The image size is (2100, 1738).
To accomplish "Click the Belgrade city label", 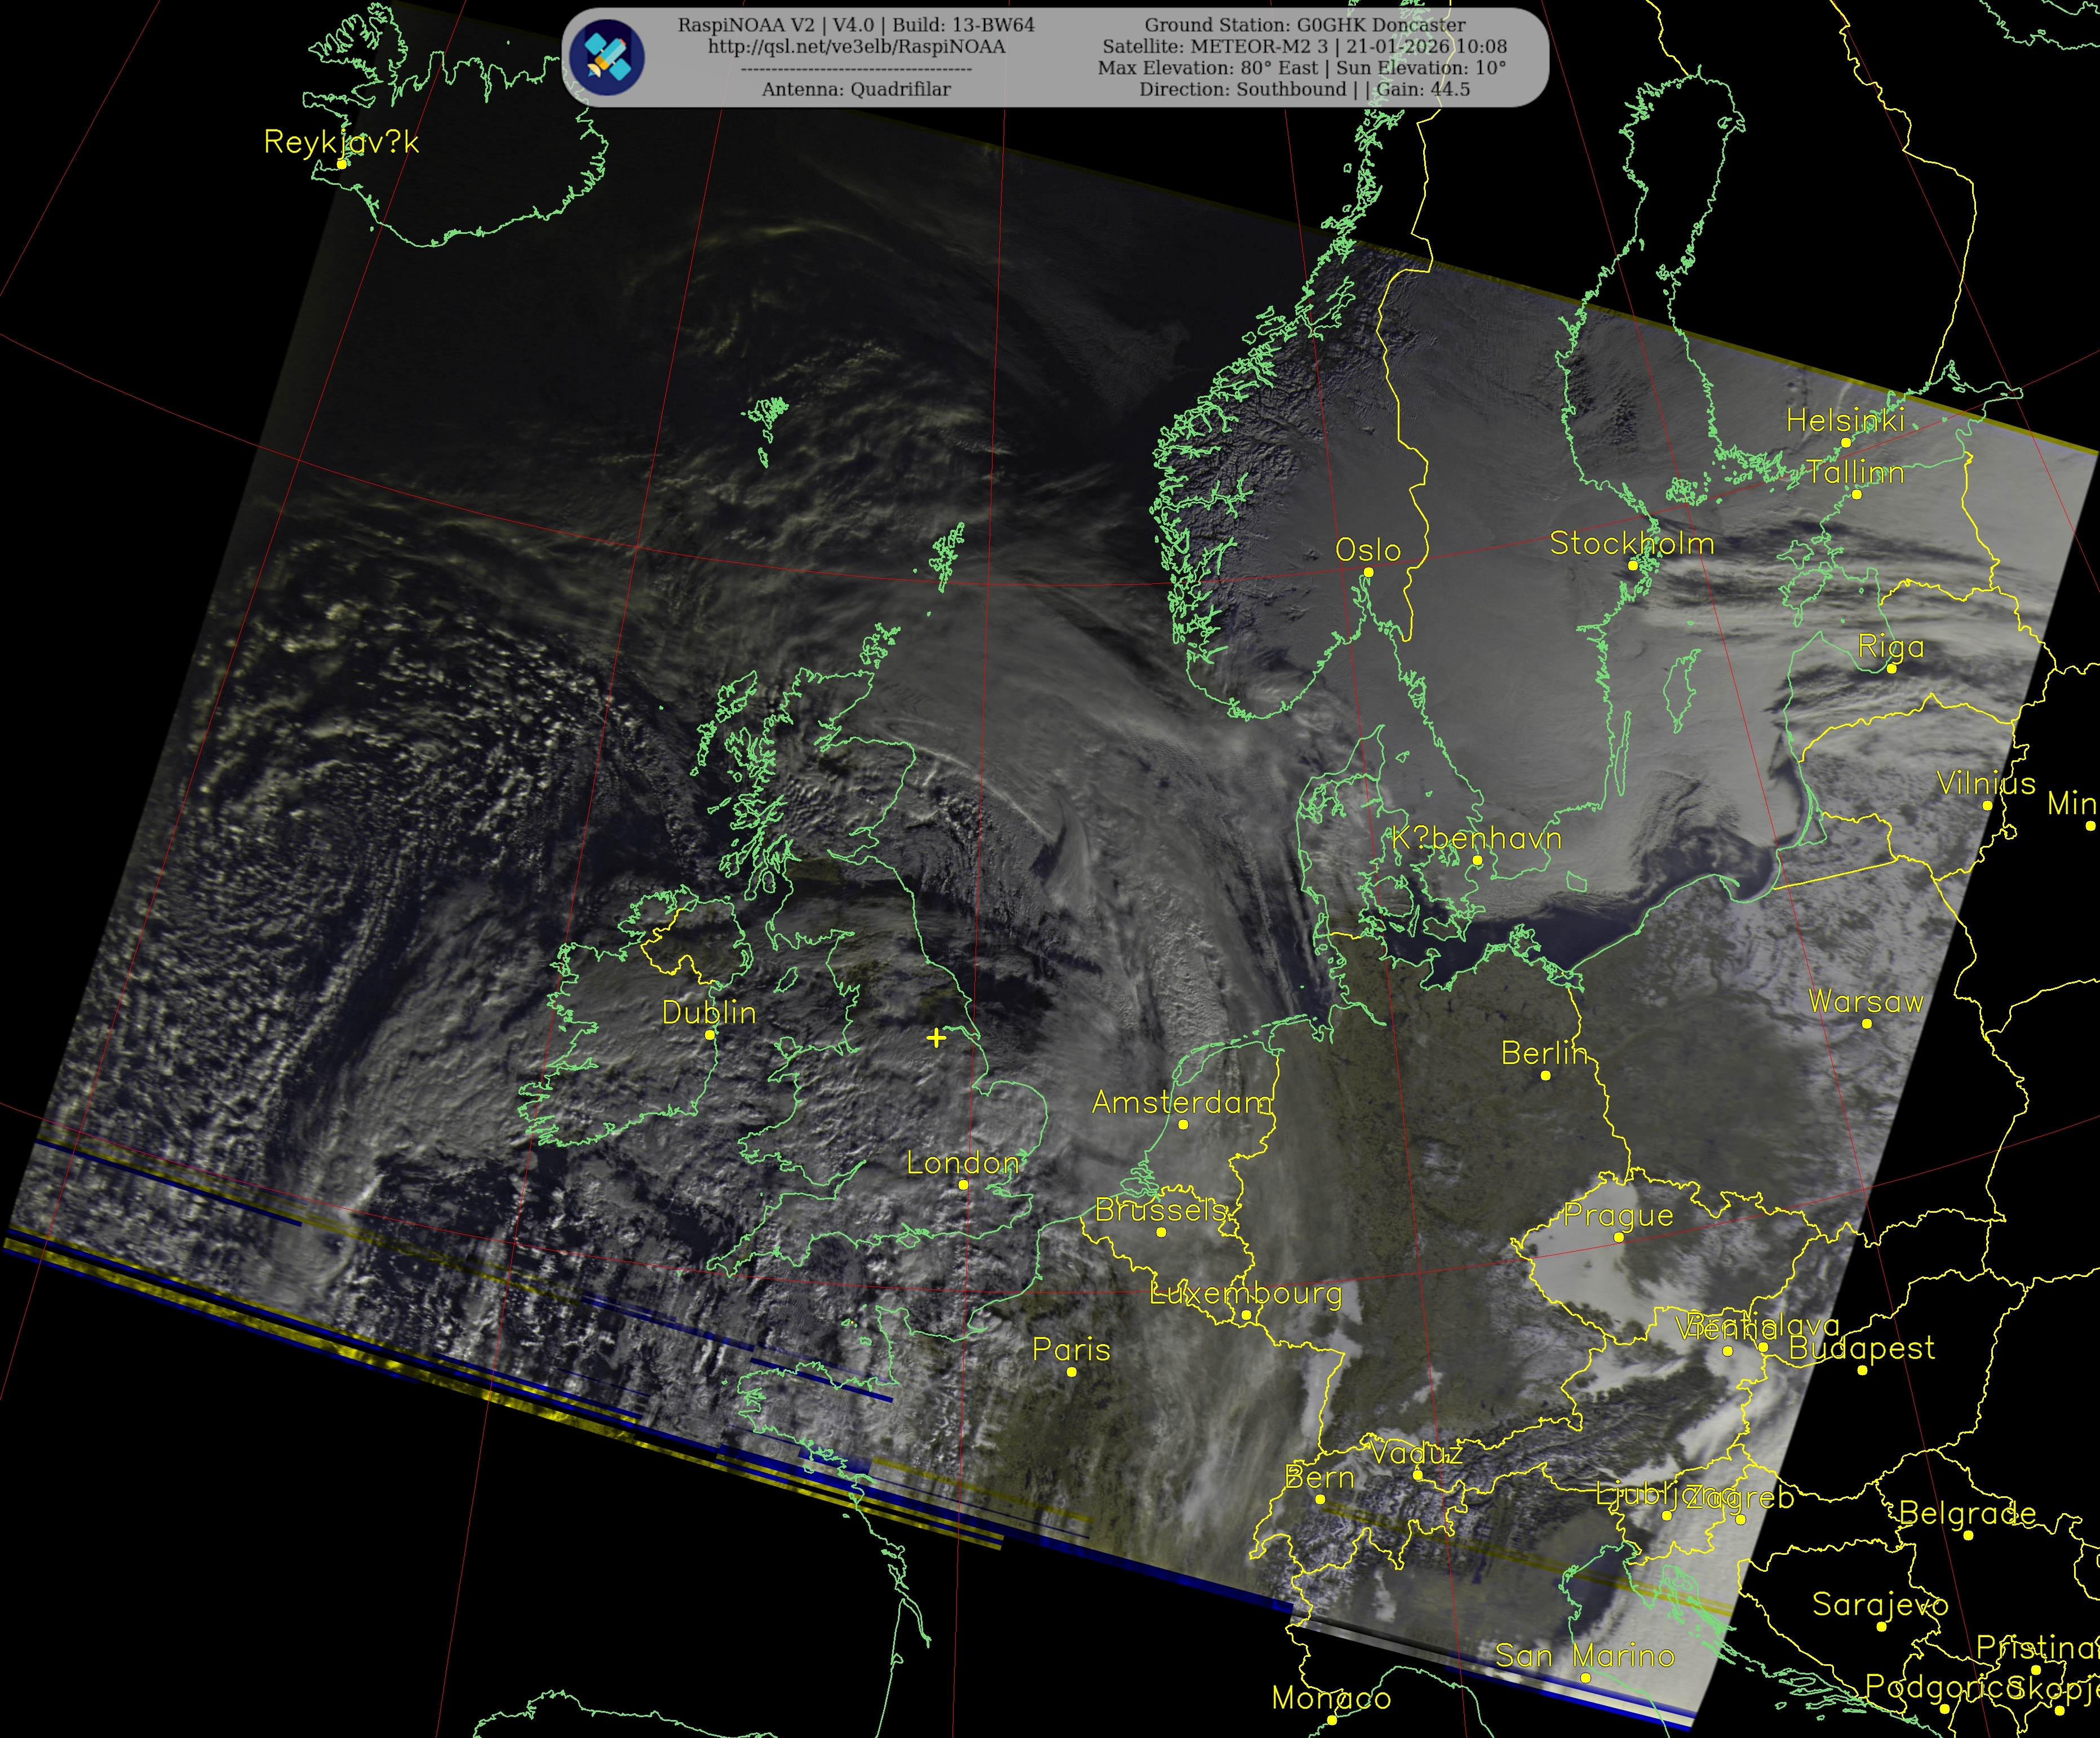I will pyautogui.click(x=1967, y=1514).
